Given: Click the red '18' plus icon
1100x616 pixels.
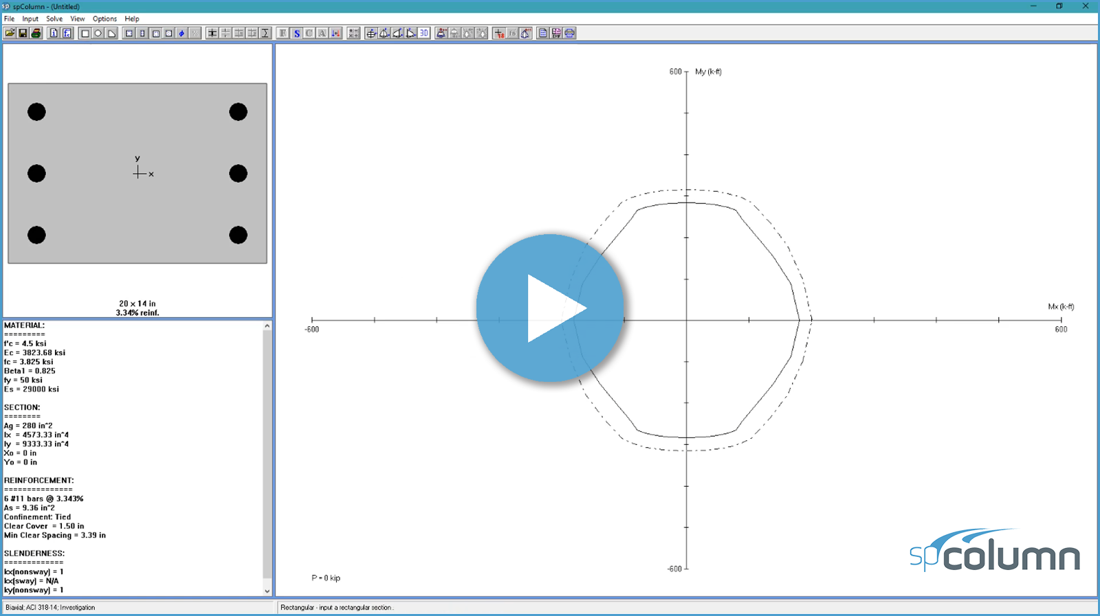Looking at the screenshot, I should pyautogui.click(x=499, y=33).
